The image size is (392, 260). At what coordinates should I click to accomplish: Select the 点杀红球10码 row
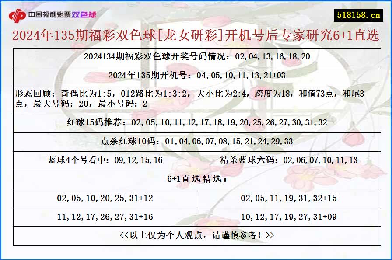[196, 141]
